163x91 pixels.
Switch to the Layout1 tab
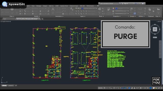pyautogui.click(x=11, y=85)
